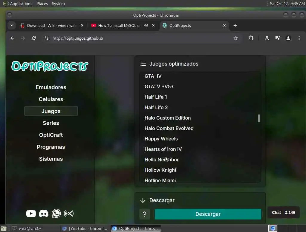Close the How To Install MySQL tab

[x=153, y=25]
